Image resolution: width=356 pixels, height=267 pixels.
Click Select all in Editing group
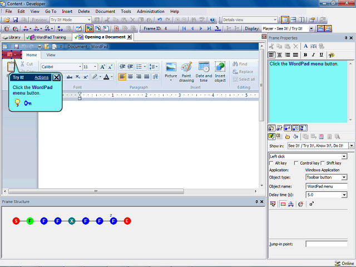point(244,79)
